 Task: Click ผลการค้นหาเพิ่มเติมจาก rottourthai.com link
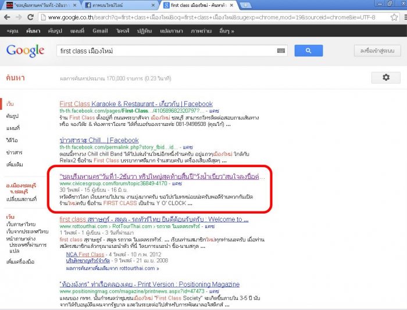(112, 268)
